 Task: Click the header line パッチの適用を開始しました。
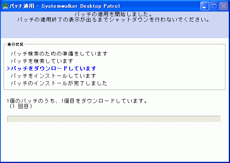coord(114,14)
